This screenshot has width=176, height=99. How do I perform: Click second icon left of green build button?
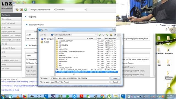tap(21, 10)
